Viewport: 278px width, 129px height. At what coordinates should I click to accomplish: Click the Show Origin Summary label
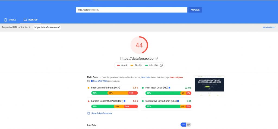[102, 113]
